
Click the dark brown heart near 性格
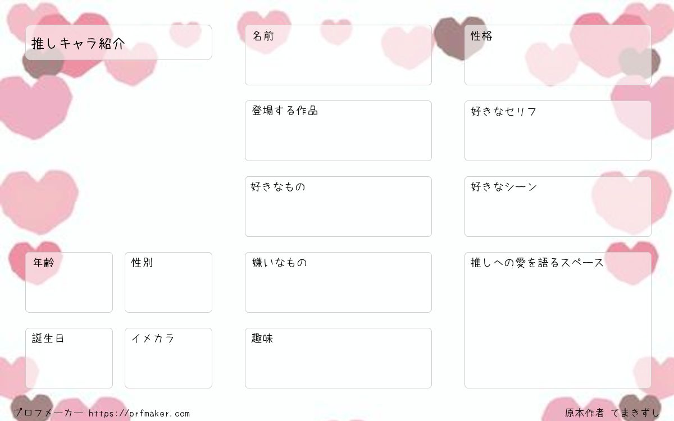[x=451, y=37]
